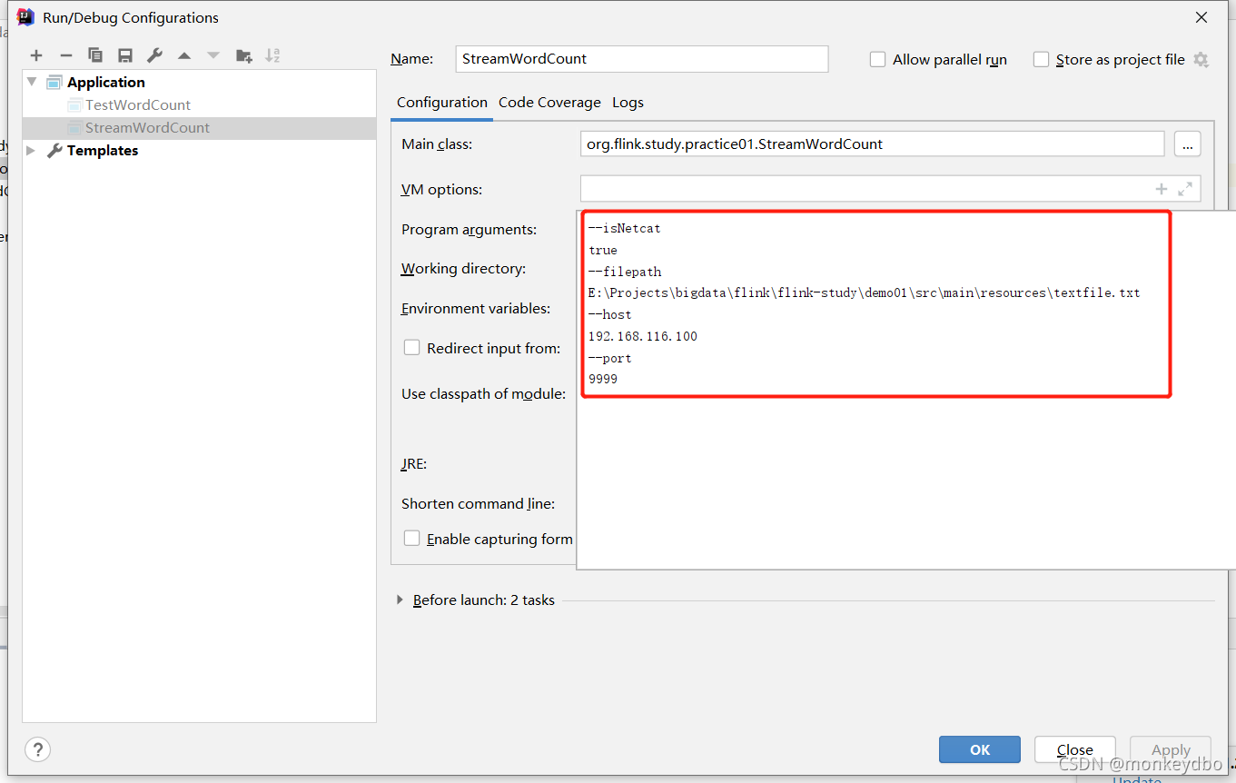Click the --host argument line
1236x783 pixels.
click(609, 314)
